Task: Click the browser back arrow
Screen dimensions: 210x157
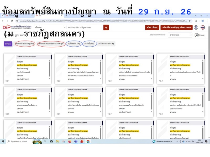Action: [x=3, y=21]
